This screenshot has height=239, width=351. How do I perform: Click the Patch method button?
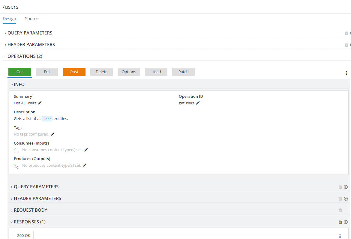pyautogui.click(x=183, y=72)
